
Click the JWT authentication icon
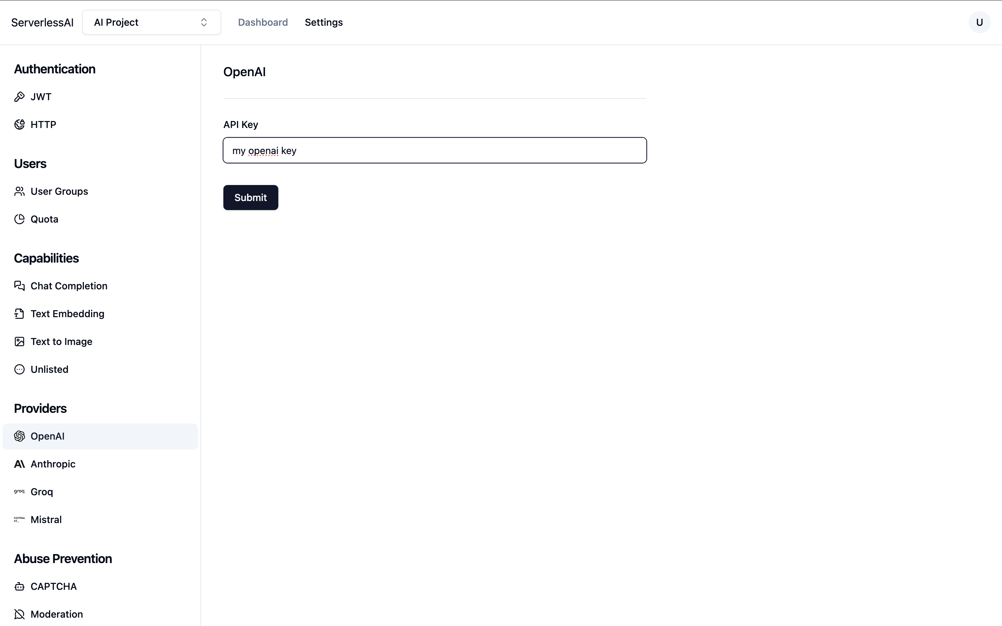pyautogui.click(x=19, y=97)
